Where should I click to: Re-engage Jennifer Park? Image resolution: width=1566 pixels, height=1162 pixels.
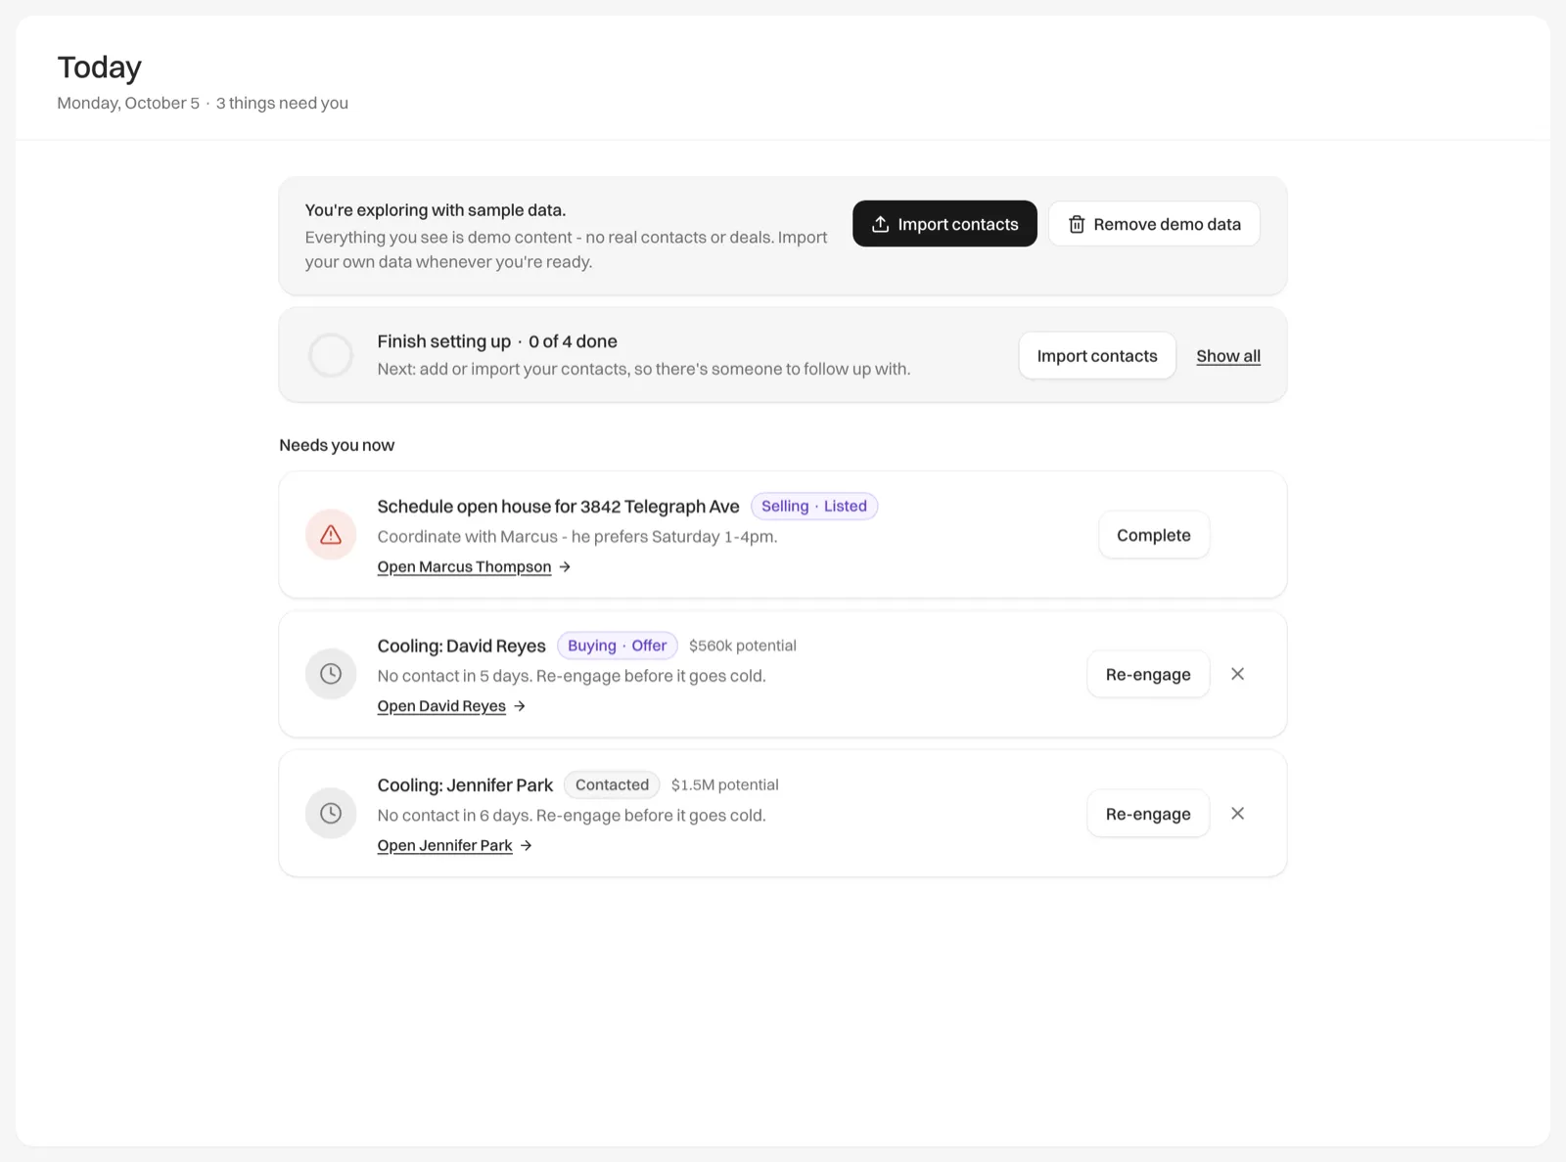[1148, 814]
